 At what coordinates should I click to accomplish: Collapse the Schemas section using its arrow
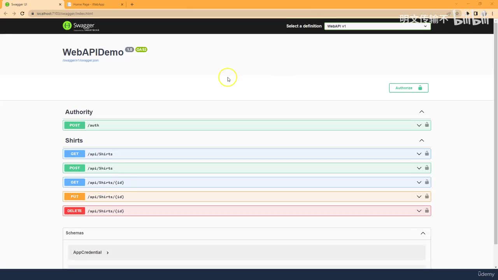tap(423, 233)
